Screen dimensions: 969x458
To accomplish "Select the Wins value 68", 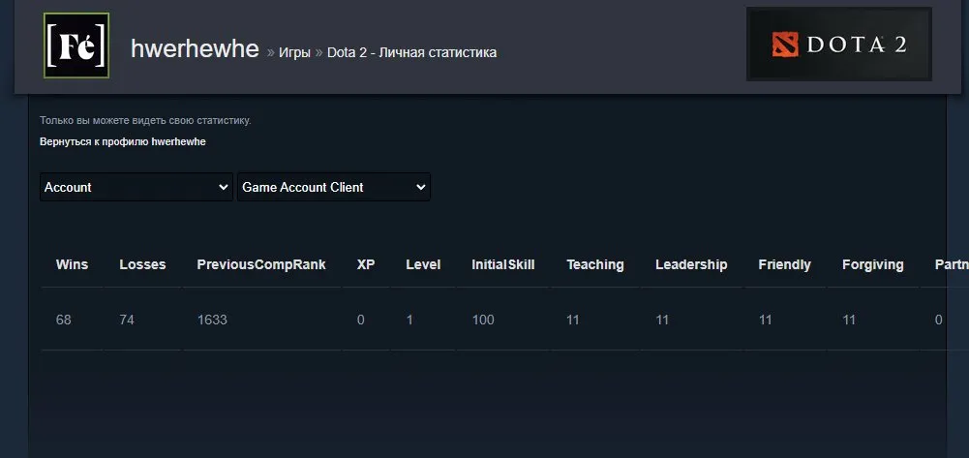I will click(63, 320).
